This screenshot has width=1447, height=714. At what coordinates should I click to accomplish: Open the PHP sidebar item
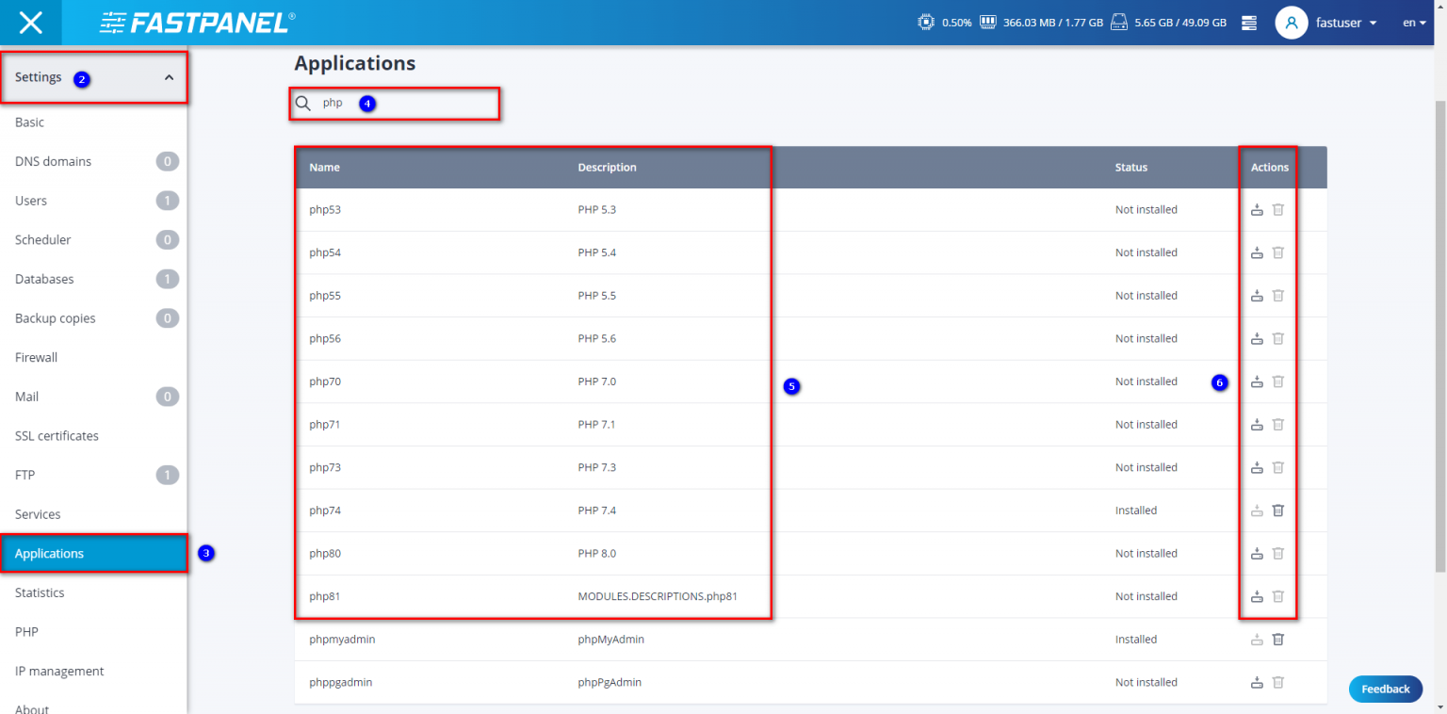(93, 633)
